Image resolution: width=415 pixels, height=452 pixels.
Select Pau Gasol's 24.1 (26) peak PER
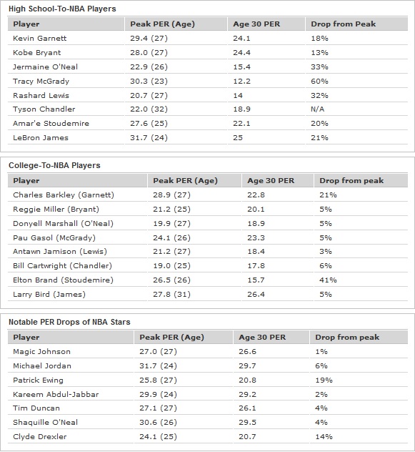click(x=171, y=238)
